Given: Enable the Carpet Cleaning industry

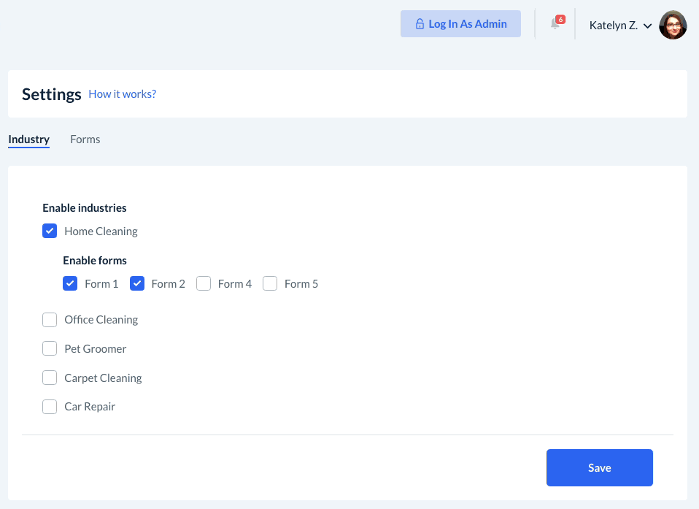Looking at the screenshot, I should coord(50,378).
